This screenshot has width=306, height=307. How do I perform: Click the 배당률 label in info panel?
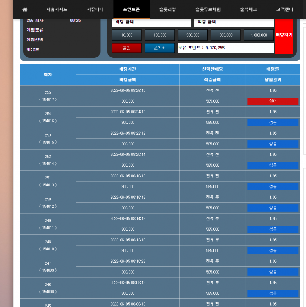33,49
